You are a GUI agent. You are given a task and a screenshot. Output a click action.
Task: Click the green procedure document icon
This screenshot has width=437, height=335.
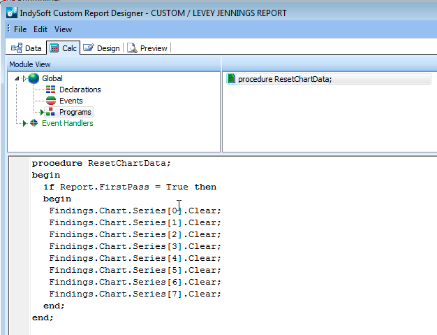point(231,79)
